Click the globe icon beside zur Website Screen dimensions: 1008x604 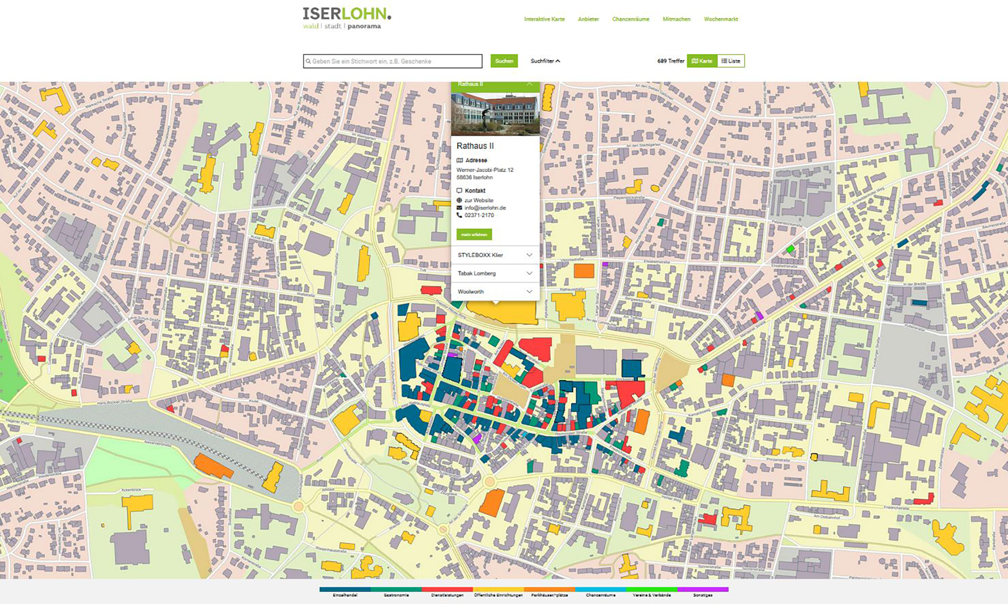point(460,201)
